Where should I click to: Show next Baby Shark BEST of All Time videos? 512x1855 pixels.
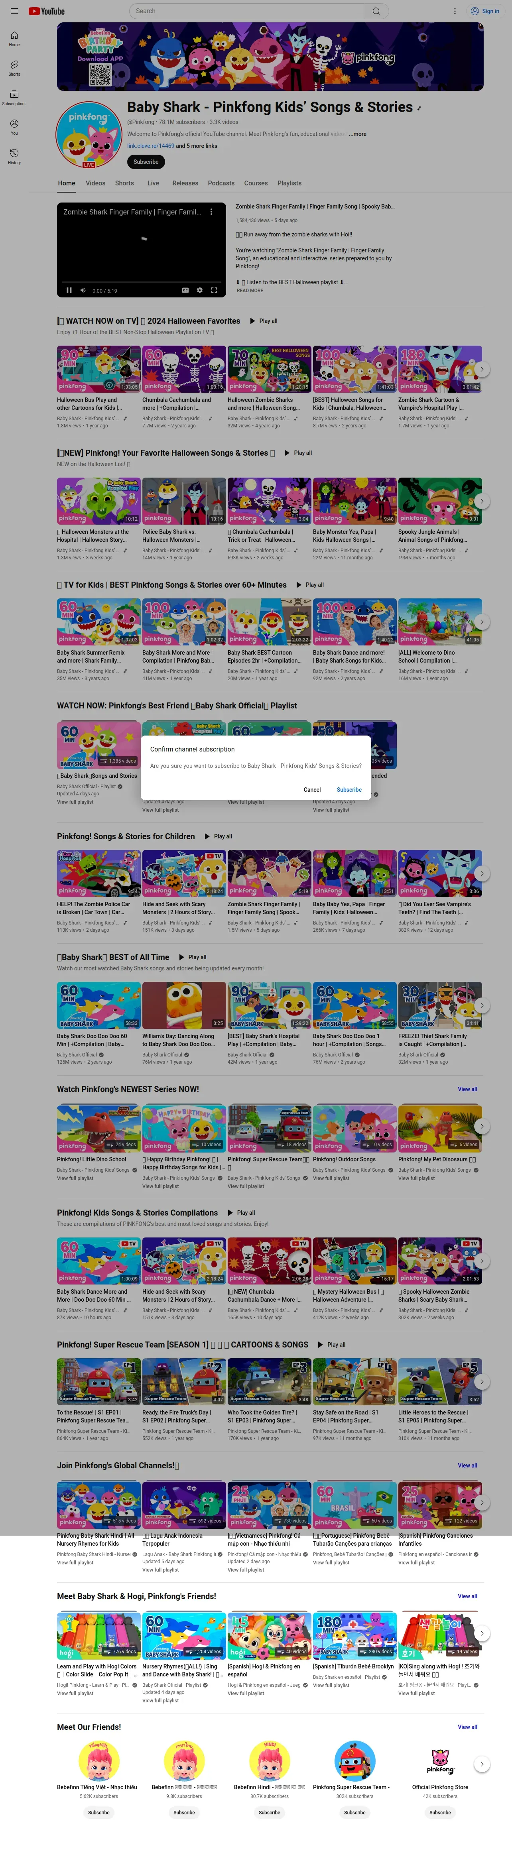482,1005
